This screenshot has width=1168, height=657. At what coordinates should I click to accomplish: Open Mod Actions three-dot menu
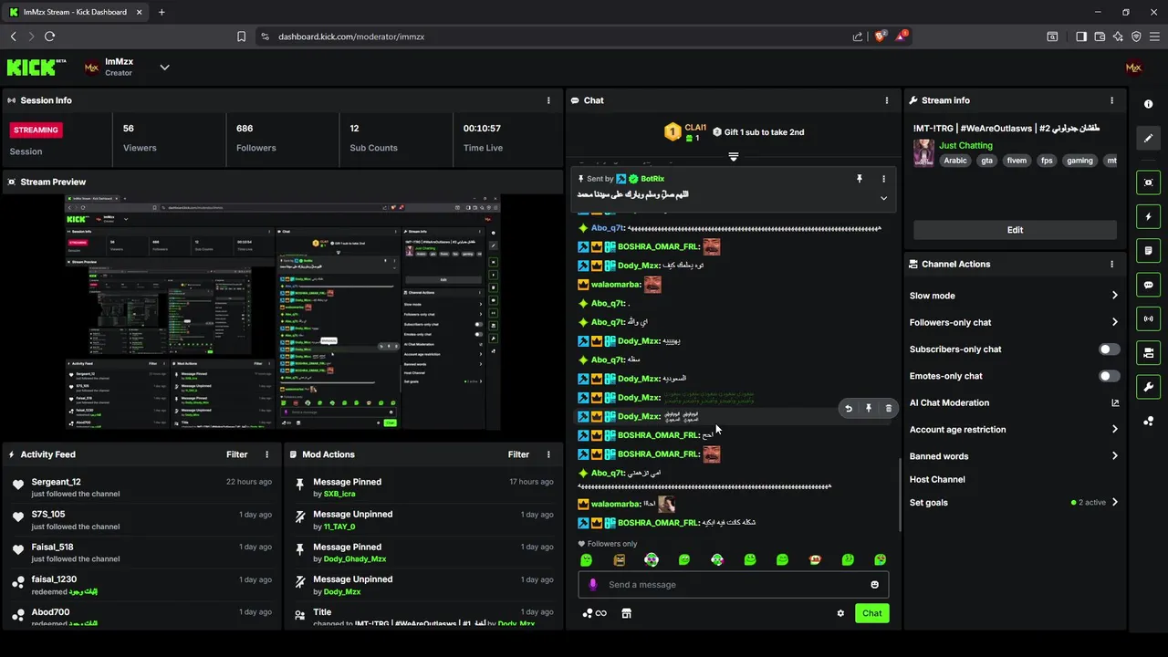(548, 454)
